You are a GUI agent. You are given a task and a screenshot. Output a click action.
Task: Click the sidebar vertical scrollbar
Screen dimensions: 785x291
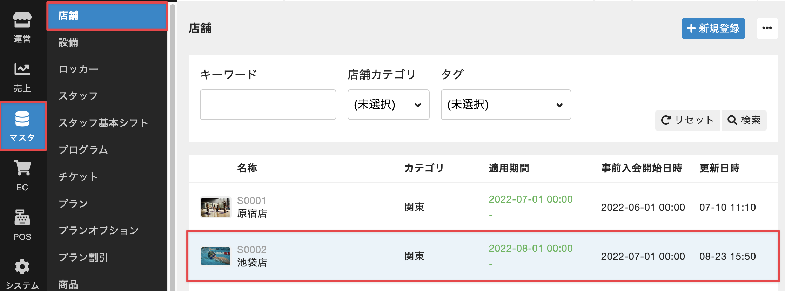pos(172,147)
